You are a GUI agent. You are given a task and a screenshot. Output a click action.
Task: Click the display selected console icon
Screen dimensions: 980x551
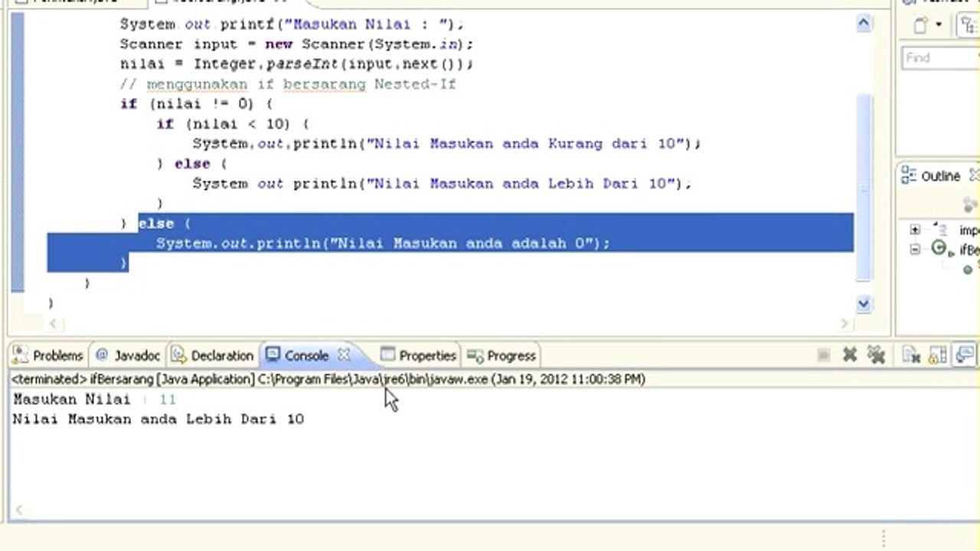pos(965,355)
